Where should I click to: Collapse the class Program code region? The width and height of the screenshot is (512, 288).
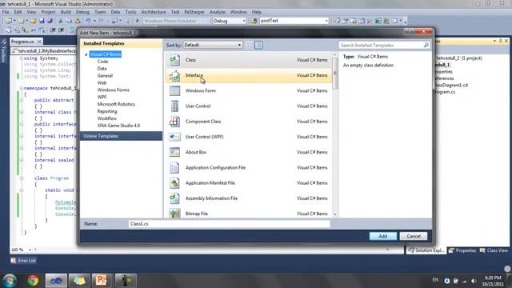[22, 178]
